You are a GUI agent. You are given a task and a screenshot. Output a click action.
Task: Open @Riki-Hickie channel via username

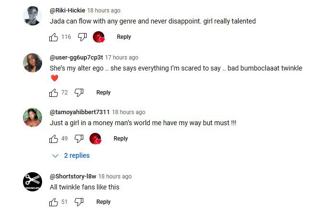click(67, 11)
